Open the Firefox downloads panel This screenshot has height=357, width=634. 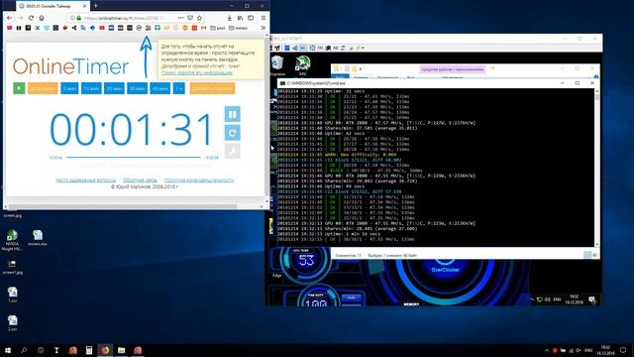(229, 18)
